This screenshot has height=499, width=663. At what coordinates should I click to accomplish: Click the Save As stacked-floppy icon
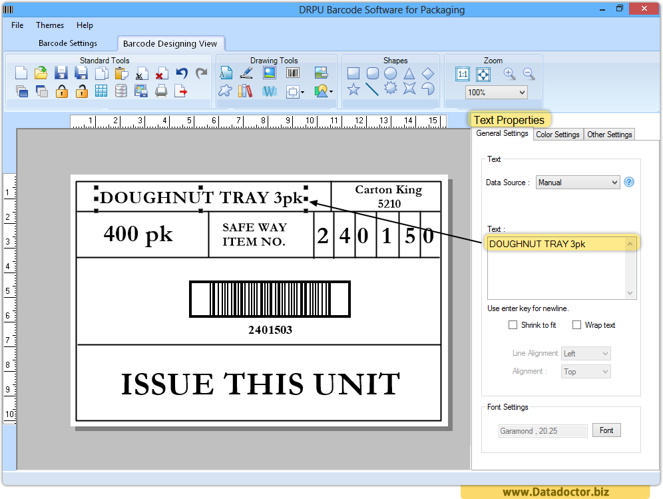click(81, 73)
